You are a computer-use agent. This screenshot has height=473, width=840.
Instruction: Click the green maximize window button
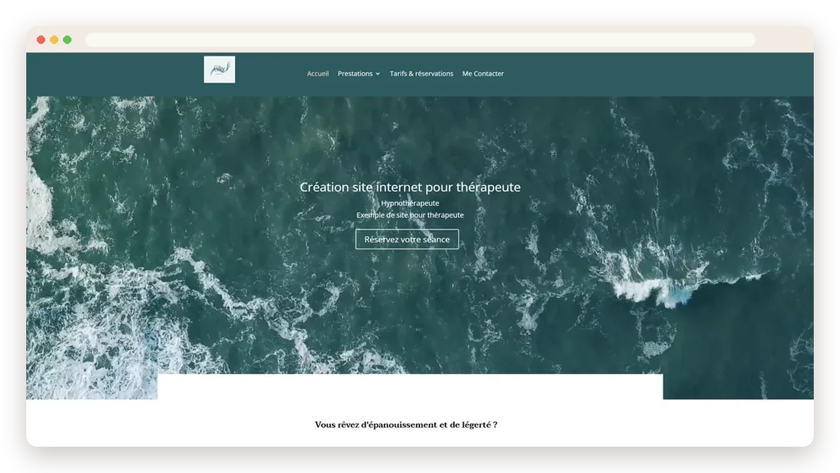tap(67, 39)
